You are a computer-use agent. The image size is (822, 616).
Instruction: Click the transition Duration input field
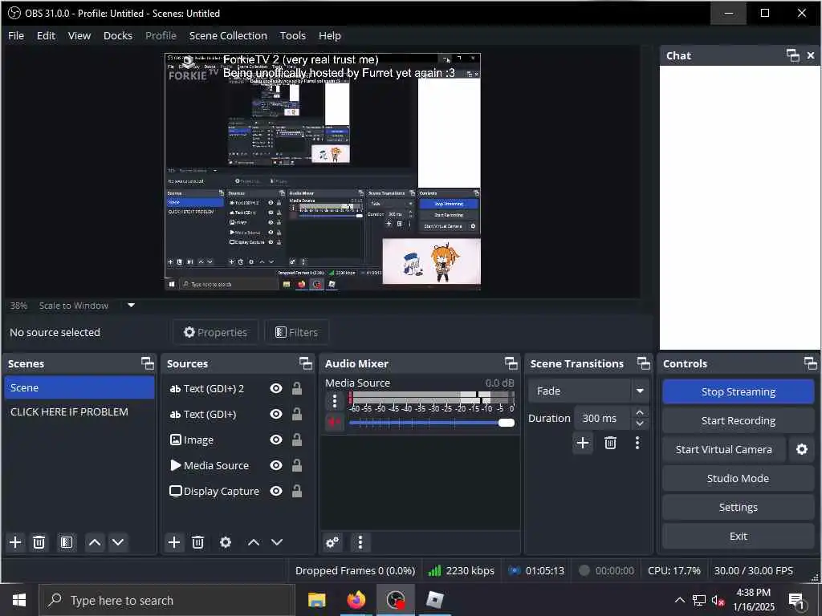click(603, 418)
